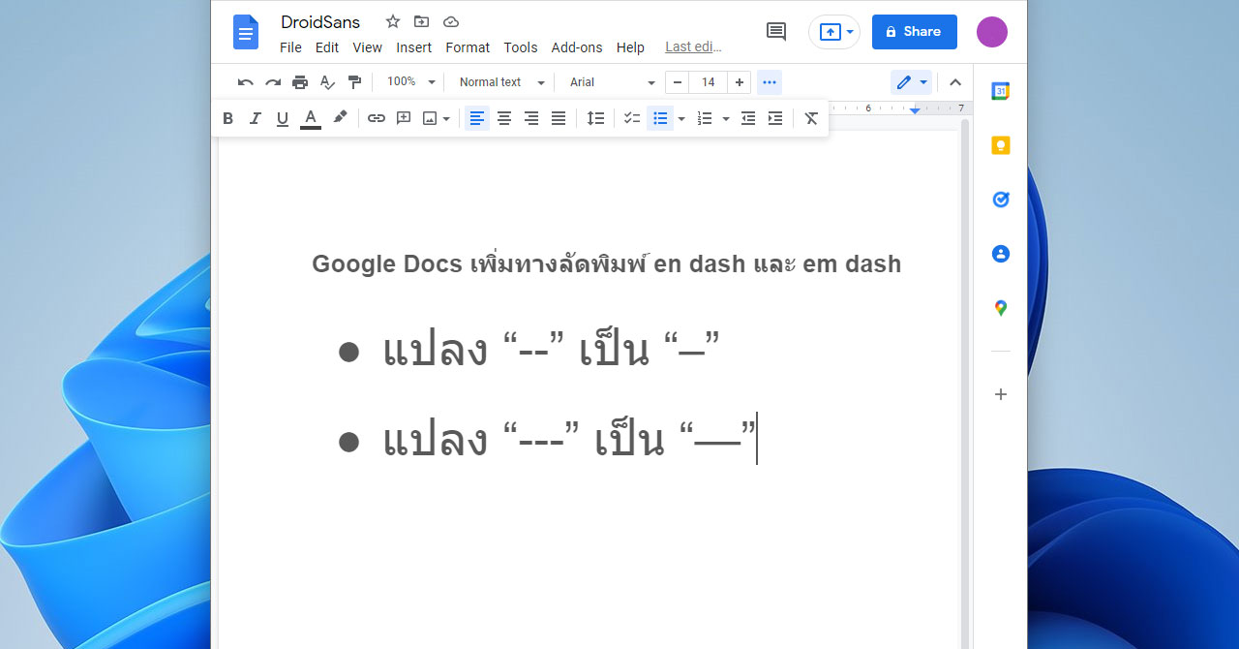Insert an image

pos(430,118)
